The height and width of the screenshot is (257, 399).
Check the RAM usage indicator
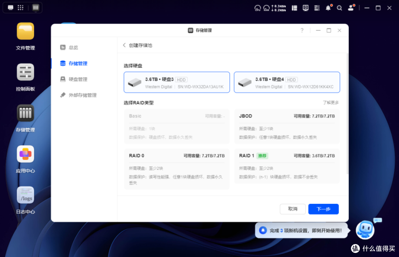click(x=266, y=8)
